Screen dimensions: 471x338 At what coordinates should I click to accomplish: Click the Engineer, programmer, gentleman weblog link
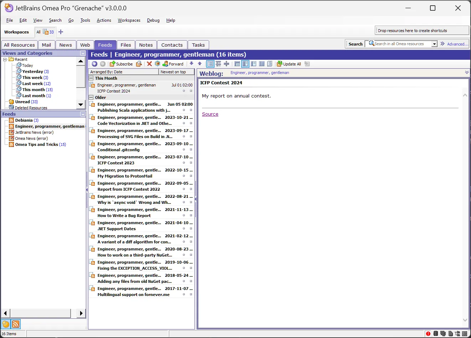coord(260,73)
